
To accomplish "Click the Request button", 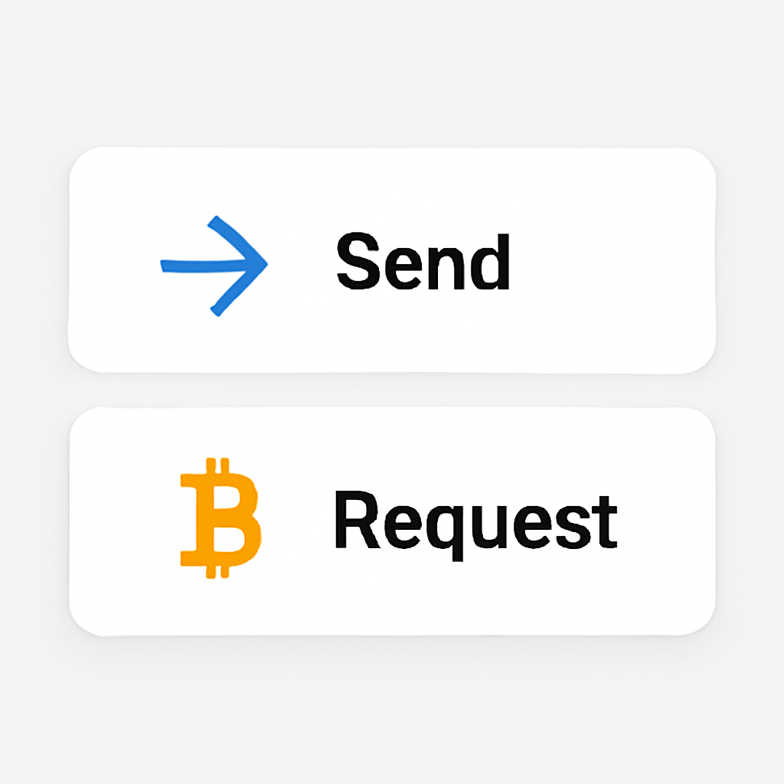I will pos(392,521).
